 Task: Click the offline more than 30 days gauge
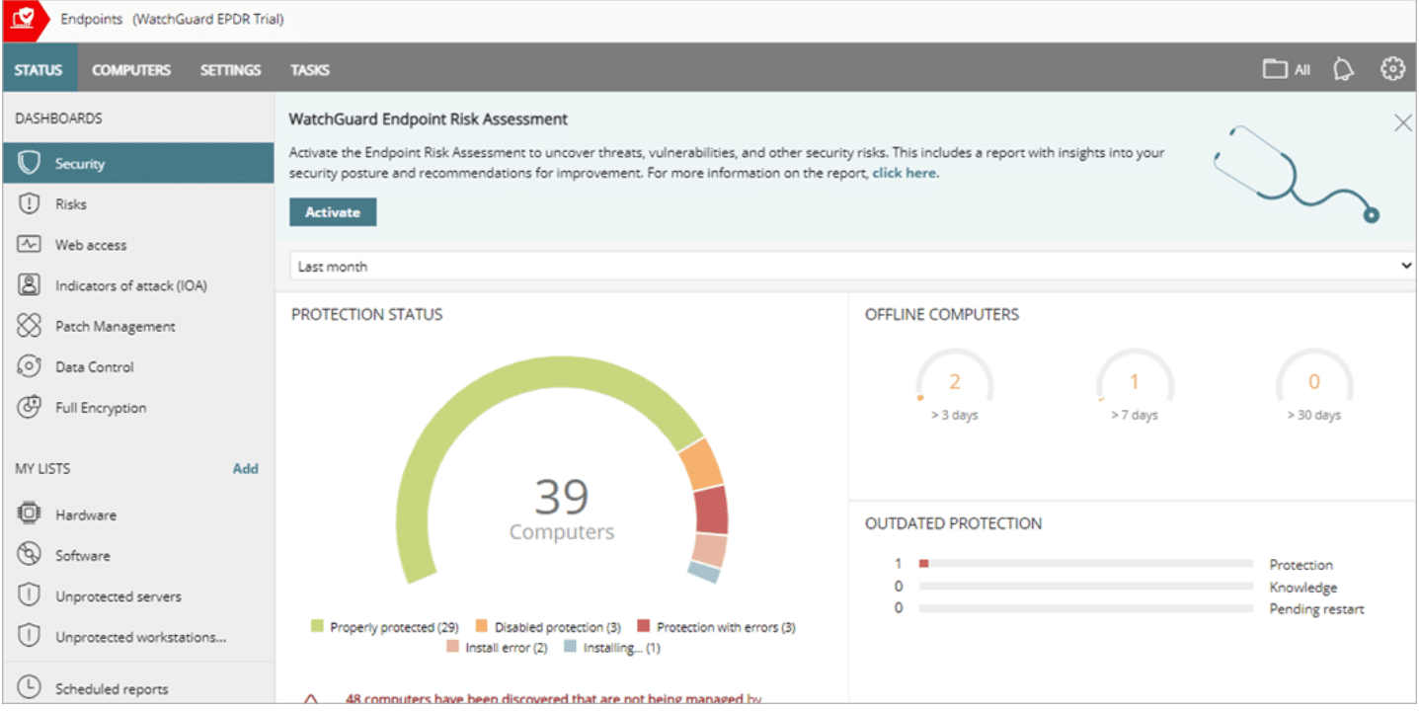(x=1314, y=384)
